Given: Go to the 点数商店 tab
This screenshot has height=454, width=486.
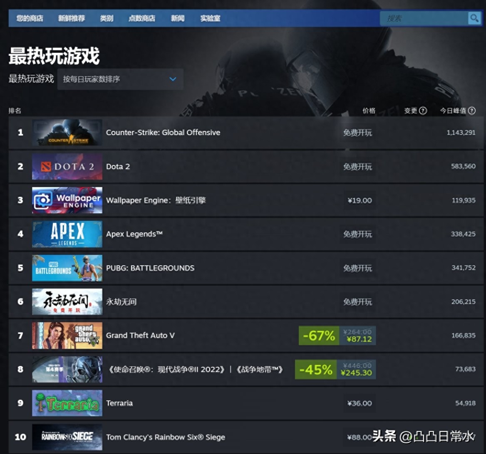Looking at the screenshot, I should tap(142, 18).
